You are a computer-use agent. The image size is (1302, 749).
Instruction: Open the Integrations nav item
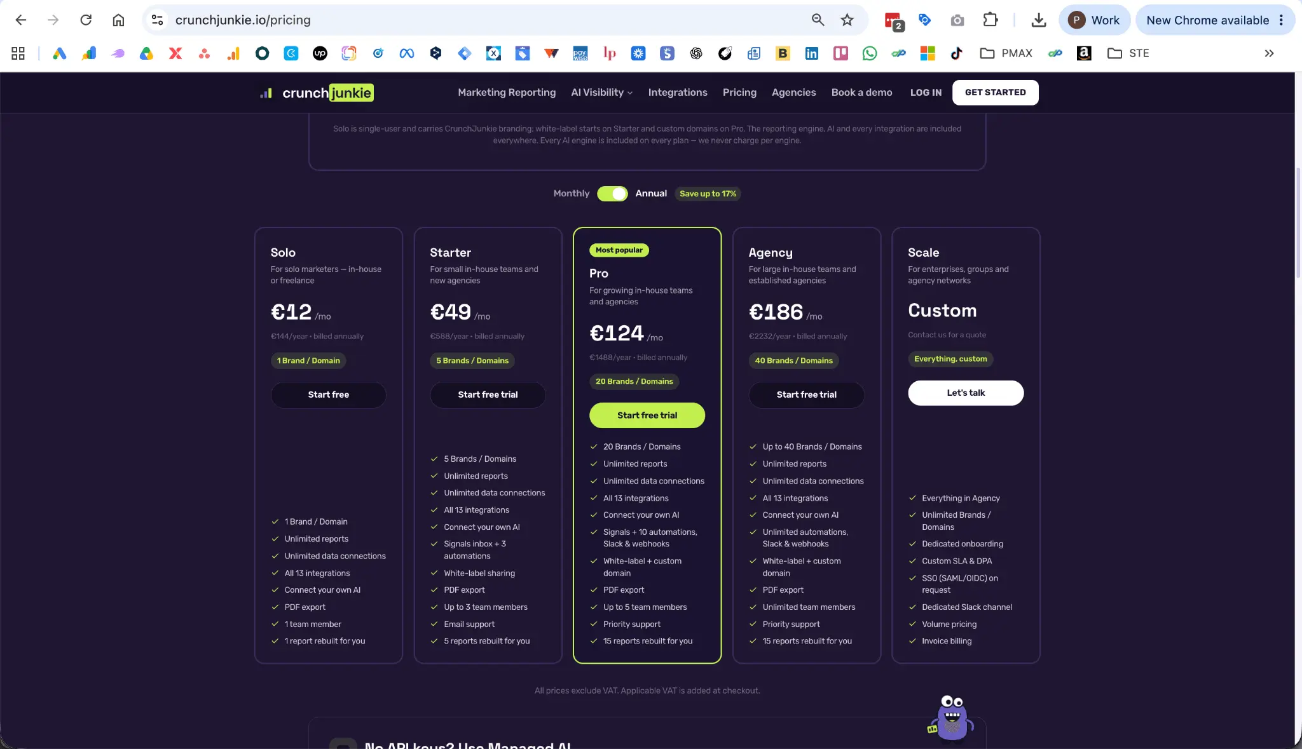coord(678,93)
